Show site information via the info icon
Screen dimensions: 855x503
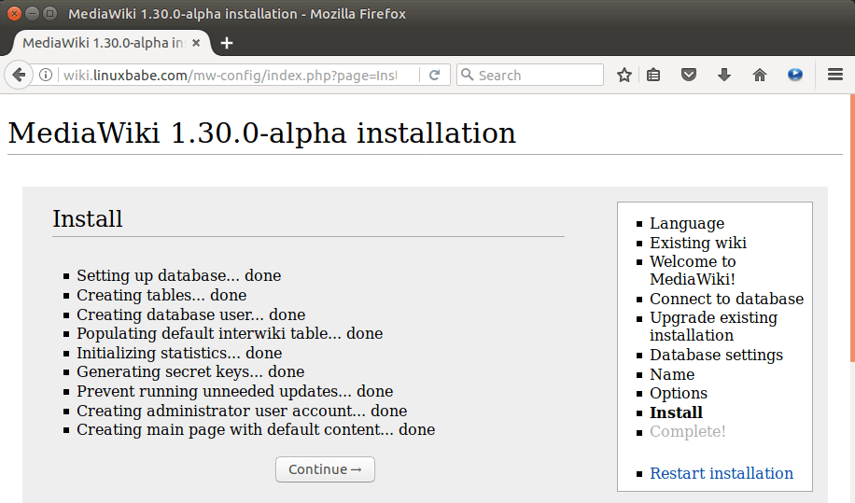coord(45,76)
